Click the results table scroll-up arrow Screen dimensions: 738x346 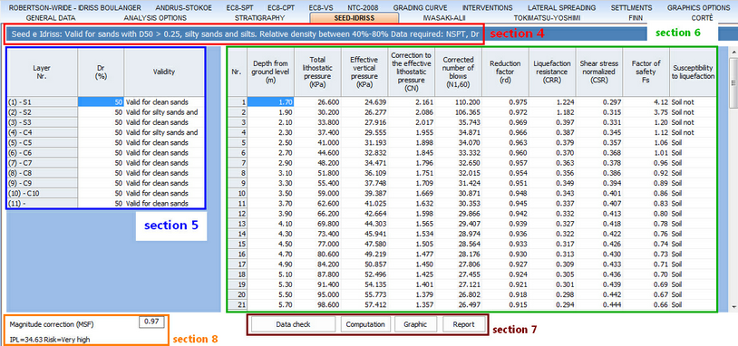pyautogui.click(x=733, y=51)
